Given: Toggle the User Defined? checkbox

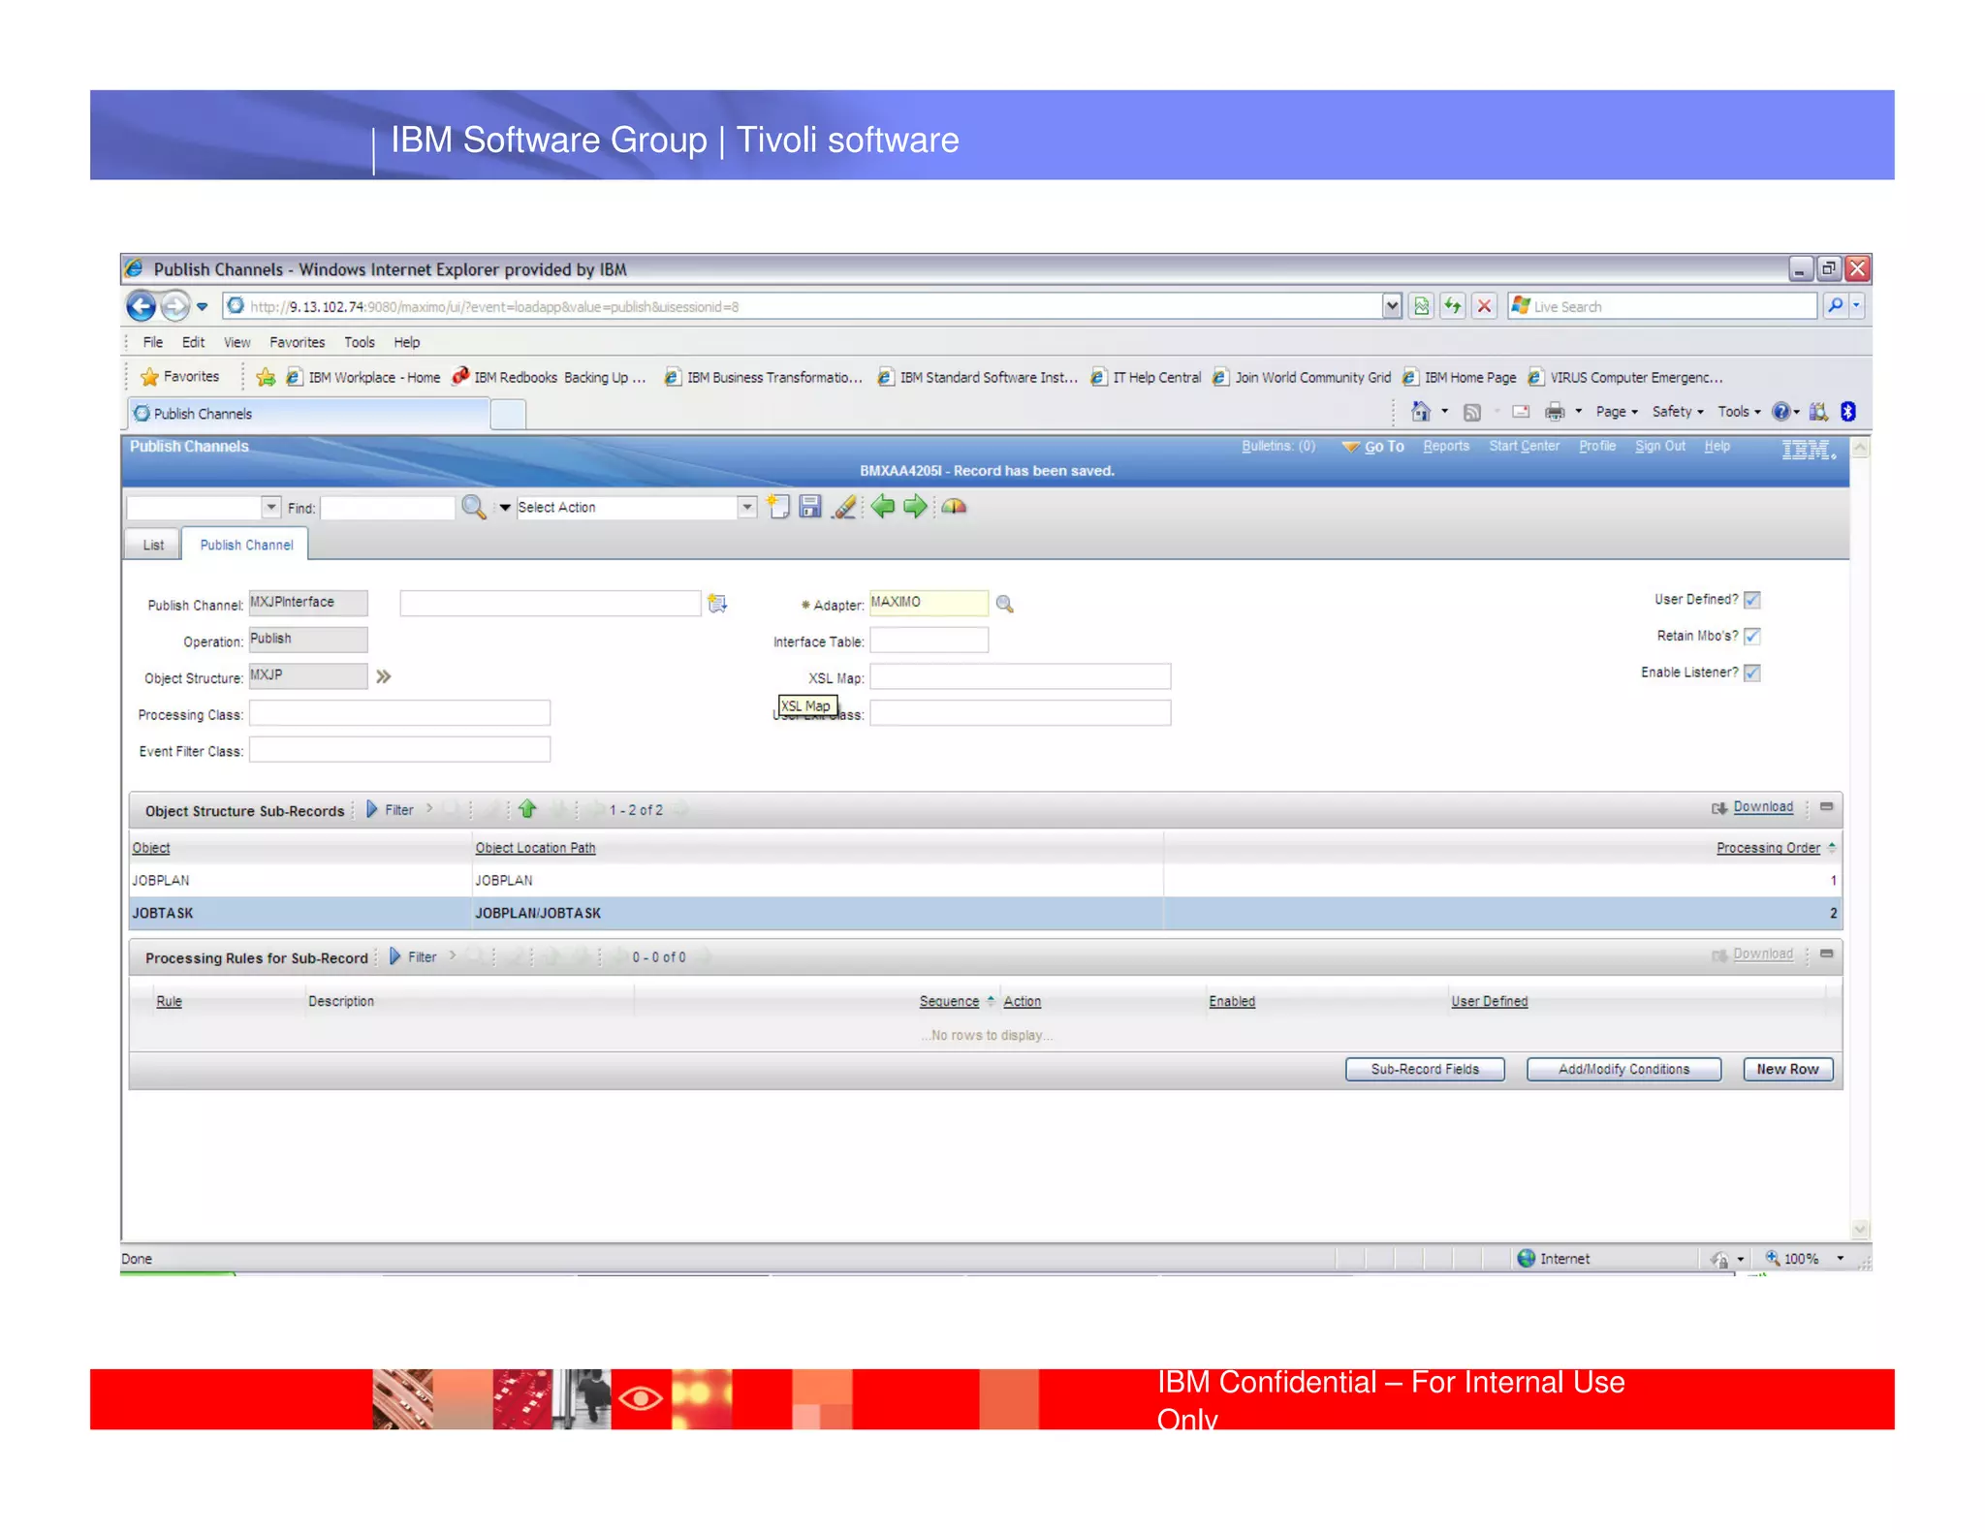Looking at the screenshot, I should 1751,600.
